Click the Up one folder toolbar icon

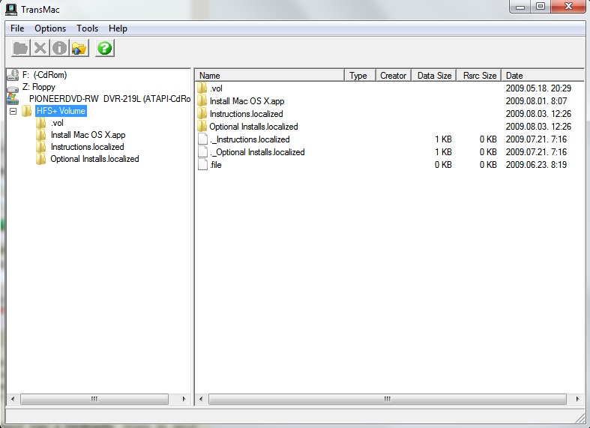point(79,48)
